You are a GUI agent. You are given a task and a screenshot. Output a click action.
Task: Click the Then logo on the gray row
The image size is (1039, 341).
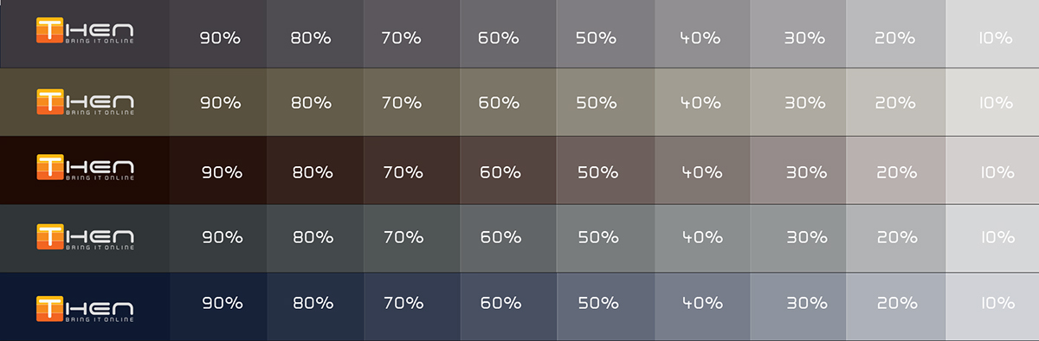click(x=85, y=30)
